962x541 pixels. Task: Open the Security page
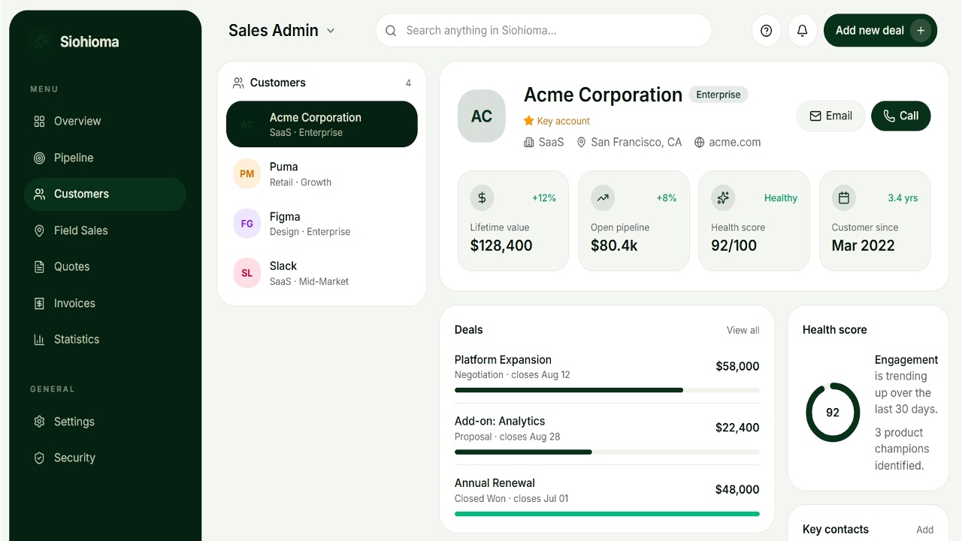[x=105, y=458]
